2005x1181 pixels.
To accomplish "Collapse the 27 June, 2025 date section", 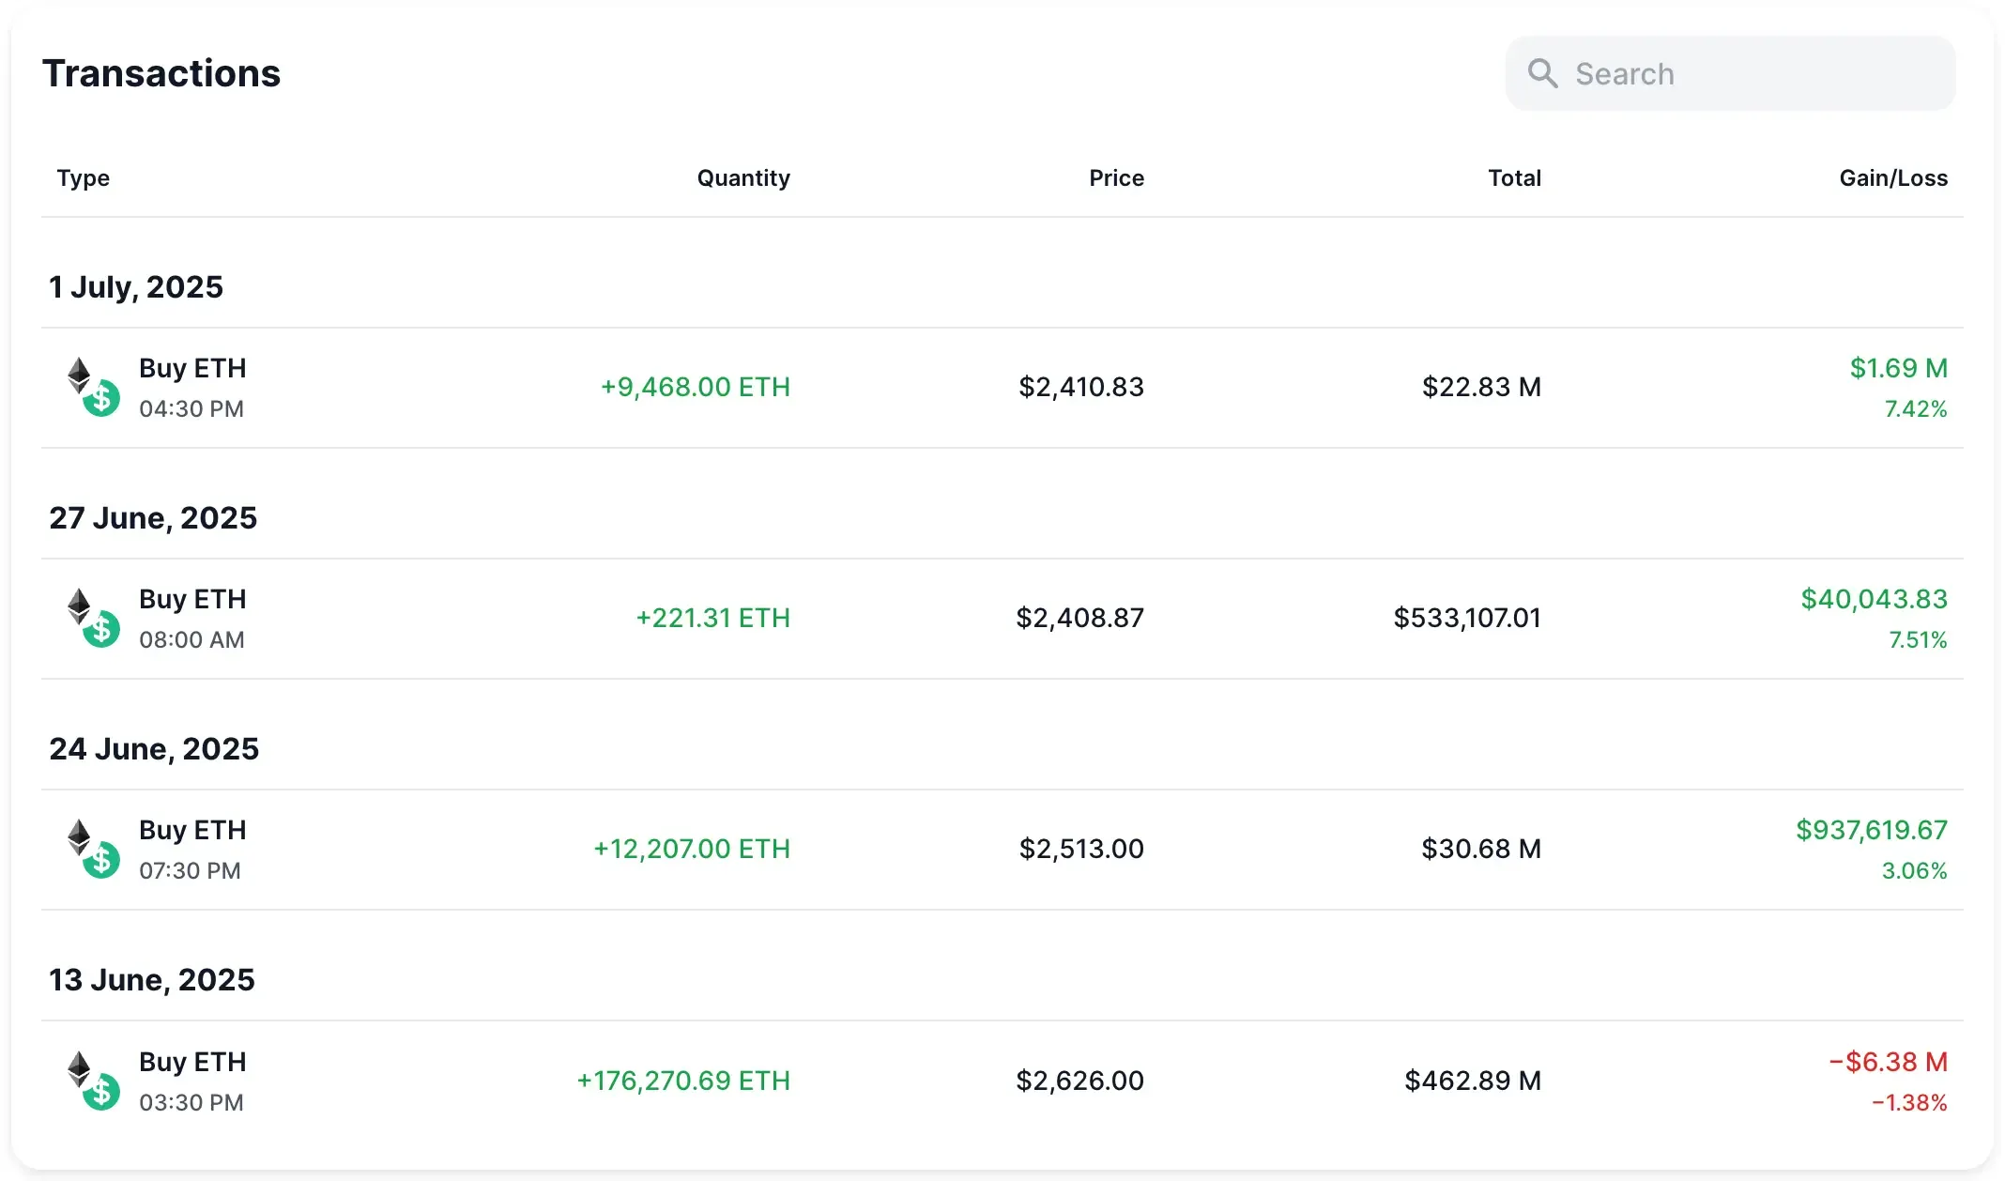I will click(153, 517).
